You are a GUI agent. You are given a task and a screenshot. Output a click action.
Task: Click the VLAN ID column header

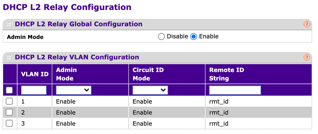[35, 74]
